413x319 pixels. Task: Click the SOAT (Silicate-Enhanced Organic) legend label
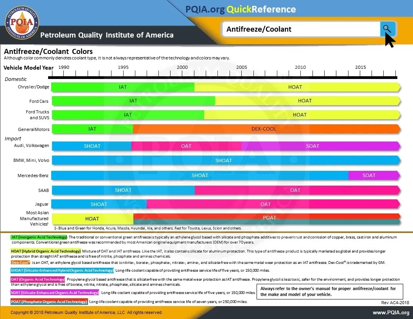[x=55, y=292]
